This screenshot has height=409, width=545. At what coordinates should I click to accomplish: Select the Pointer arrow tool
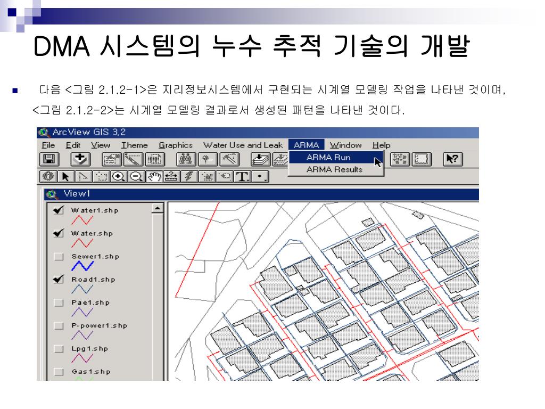pos(66,177)
